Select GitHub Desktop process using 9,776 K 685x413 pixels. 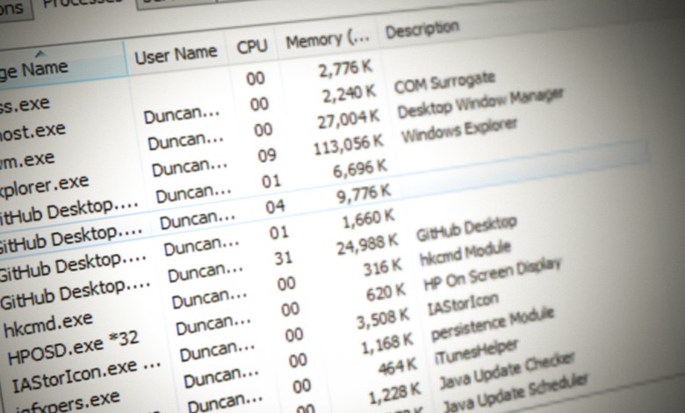pyautogui.click(x=71, y=239)
